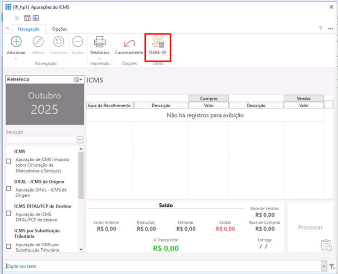Click the clipboard clock icon near Processar
The image size is (338, 274).
coord(326,245)
